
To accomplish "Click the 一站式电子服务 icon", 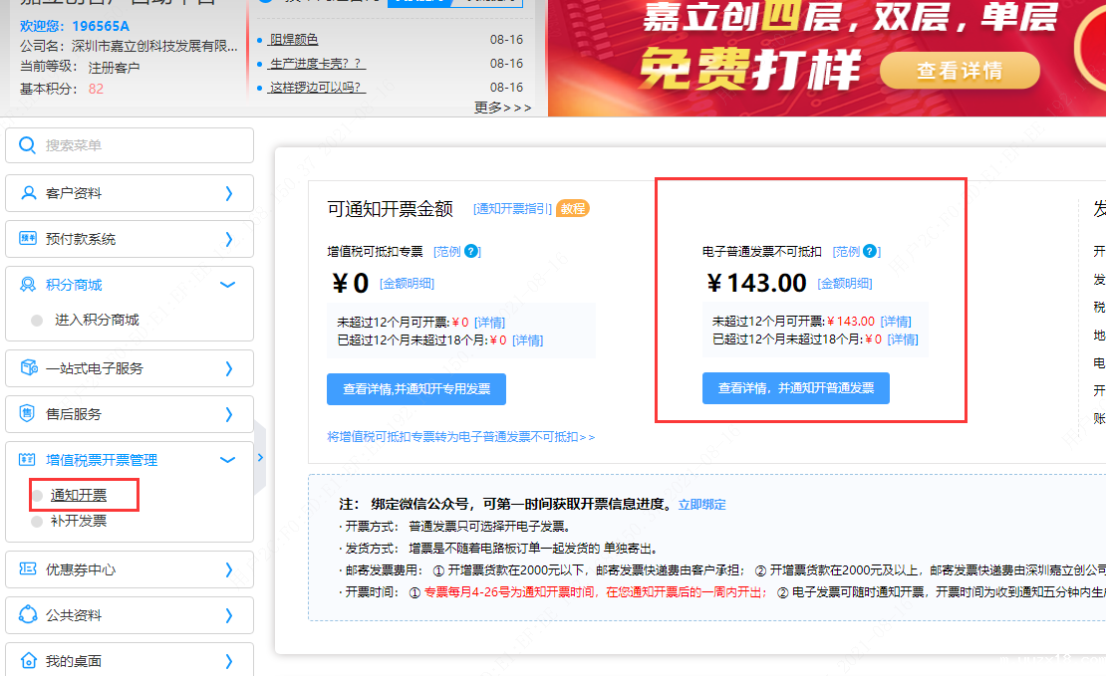I will click(28, 368).
